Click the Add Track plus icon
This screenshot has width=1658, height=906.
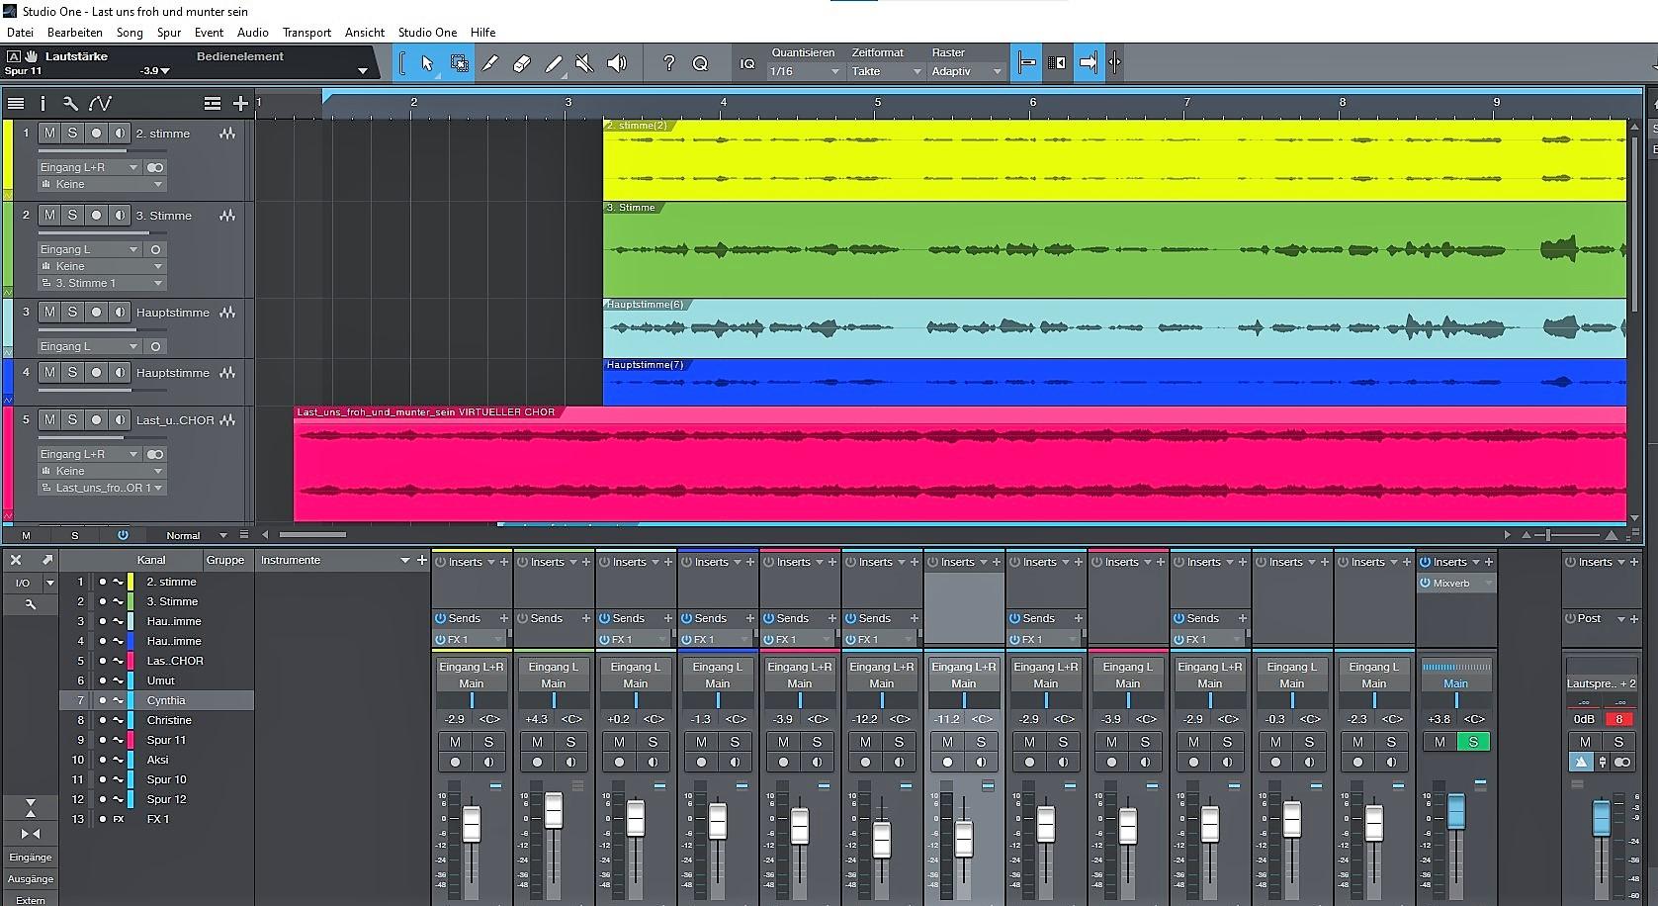[x=240, y=103]
